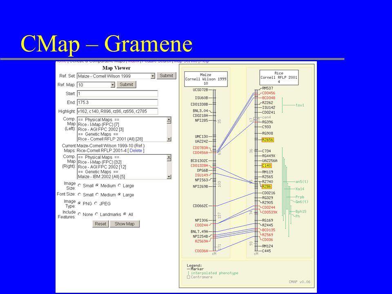Click red marker CDO539X on rice map
The width and height of the screenshot is (392, 294).
click(269, 212)
